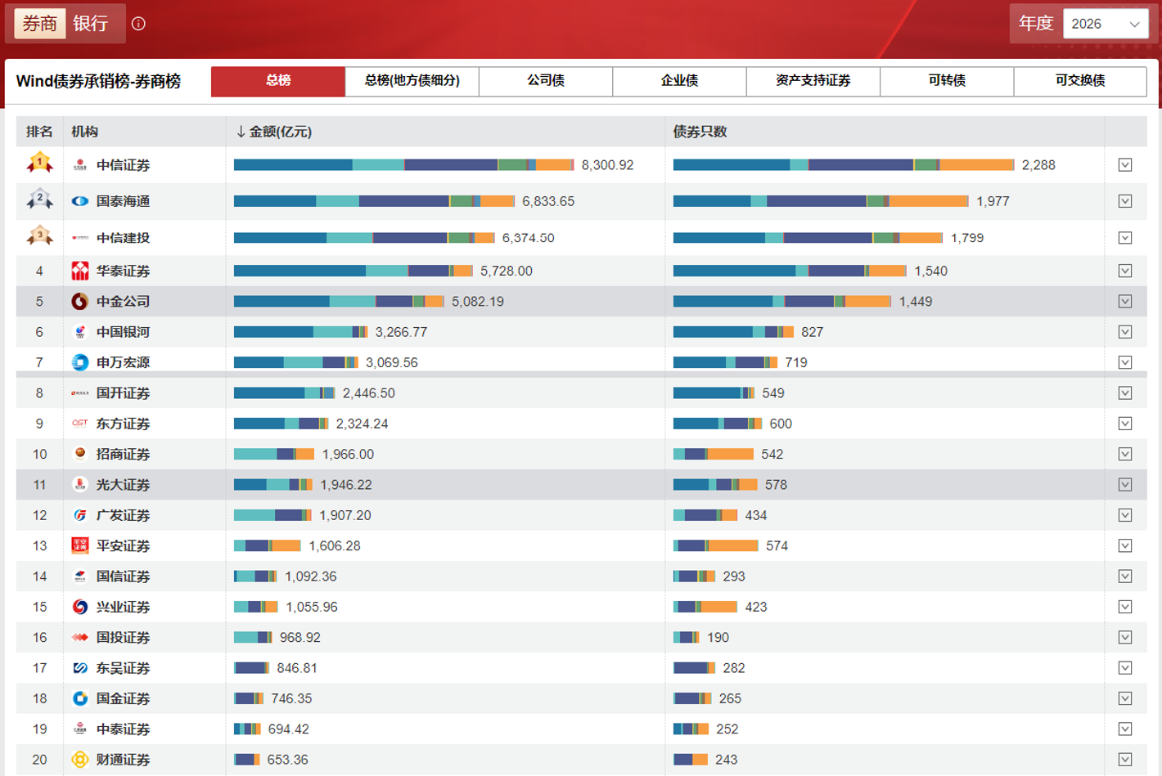Click the 华泰证券 logo icon
The height and width of the screenshot is (776, 1162).
[x=79, y=271]
